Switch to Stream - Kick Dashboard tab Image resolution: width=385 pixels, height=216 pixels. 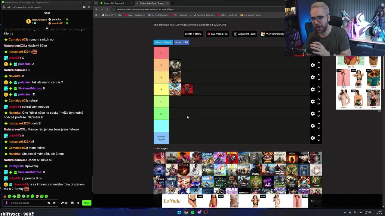[116, 3]
